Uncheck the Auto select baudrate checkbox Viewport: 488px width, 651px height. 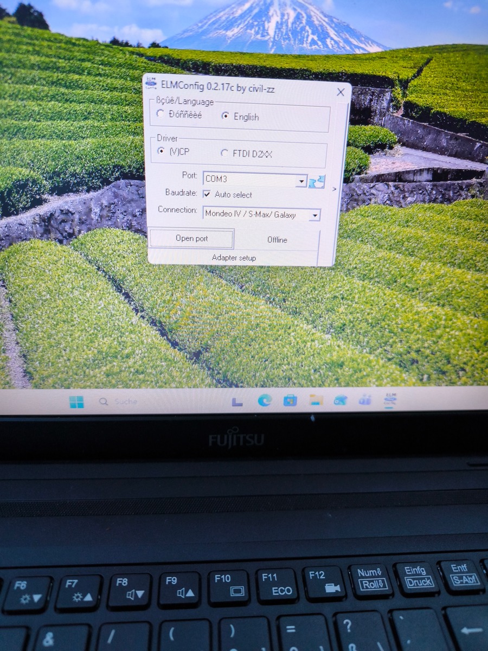pos(207,194)
